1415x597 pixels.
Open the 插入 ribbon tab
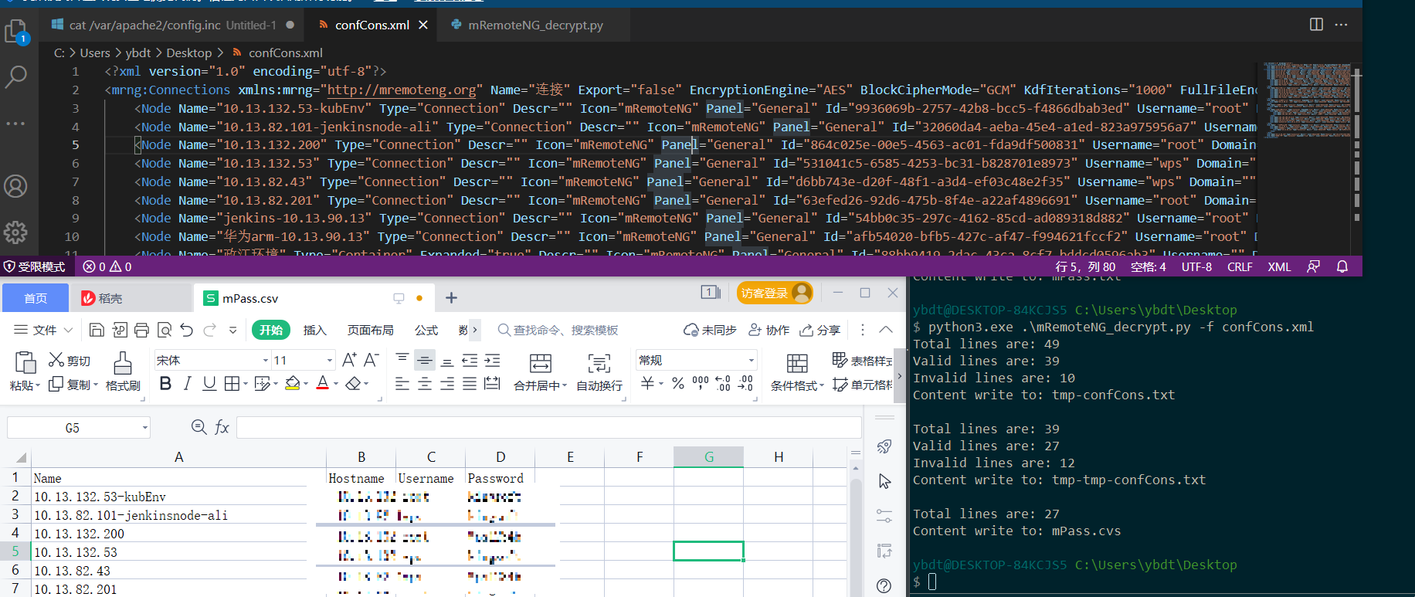click(x=314, y=330)
